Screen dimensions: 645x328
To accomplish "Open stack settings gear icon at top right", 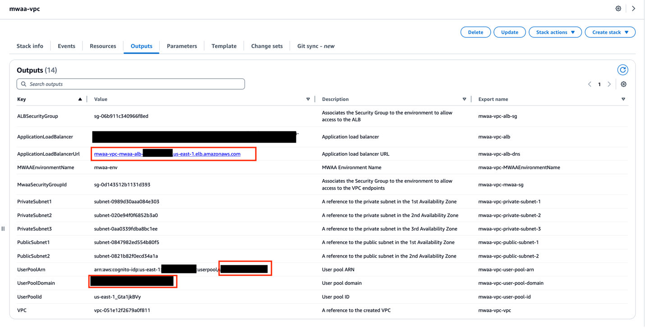I will click(x=618, y=9).
